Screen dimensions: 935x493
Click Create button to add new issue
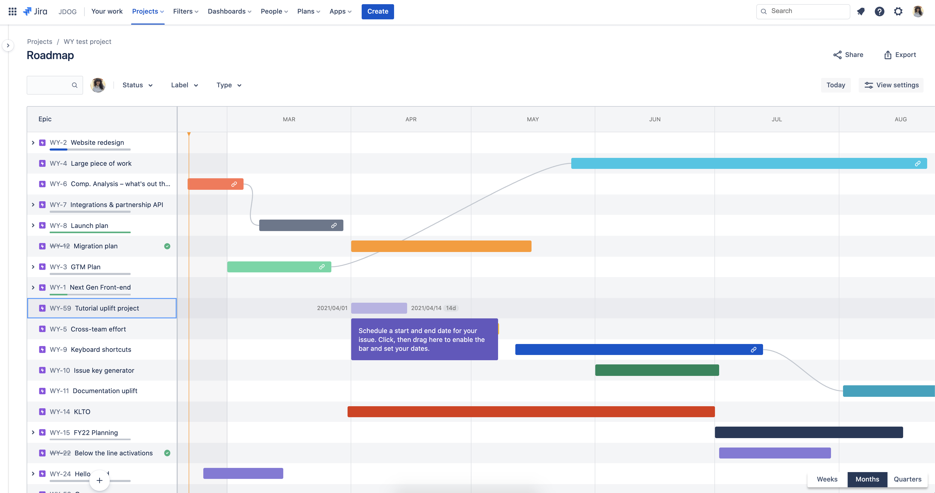click(378, 11)
